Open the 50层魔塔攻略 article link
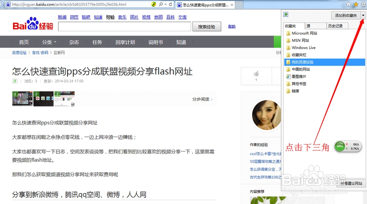Image resolution: width=367 pixels, height=204 pixels. [x=265, y=161]
